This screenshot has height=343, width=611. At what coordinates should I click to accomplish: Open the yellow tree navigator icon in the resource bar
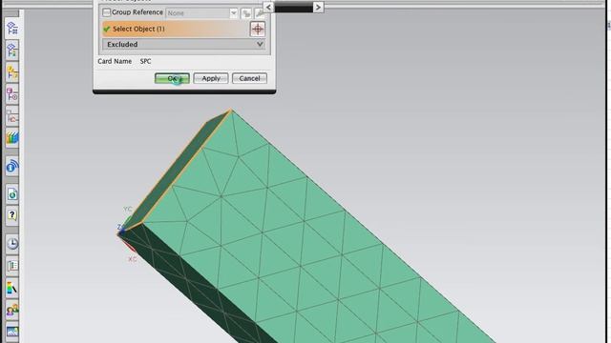(12, 72)
